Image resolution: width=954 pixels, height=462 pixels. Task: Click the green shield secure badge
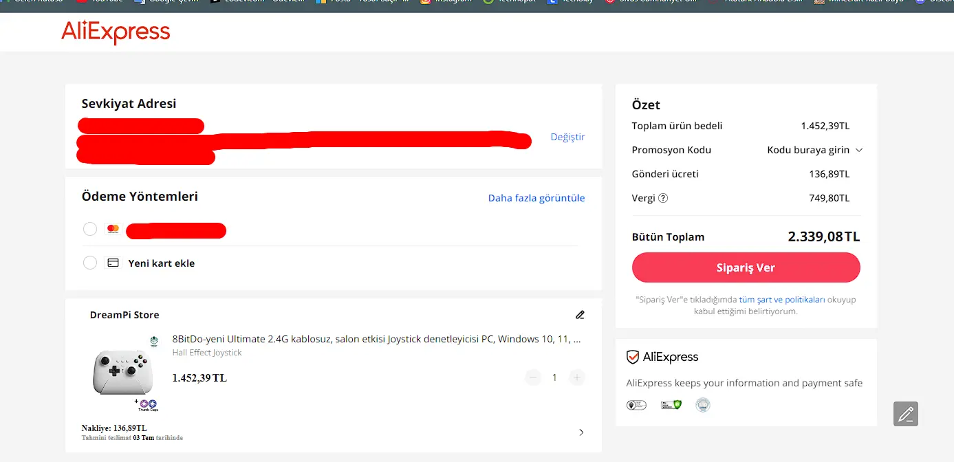[x=671, y=405]
